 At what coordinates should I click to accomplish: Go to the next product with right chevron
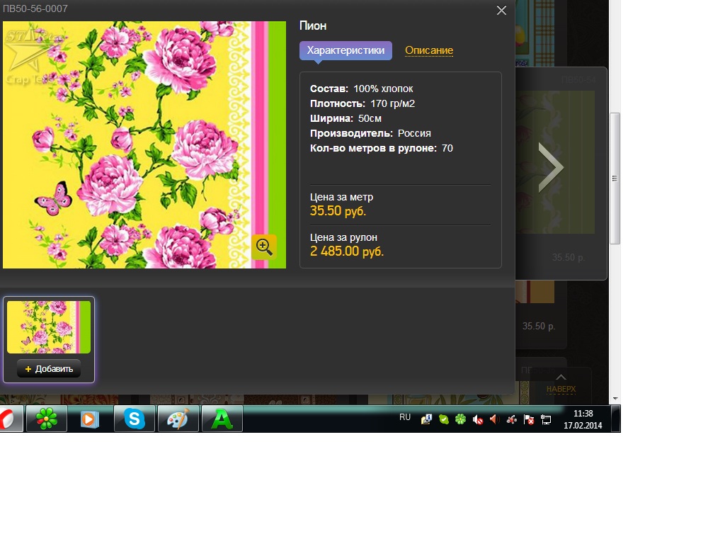click(x=551, y=168)
